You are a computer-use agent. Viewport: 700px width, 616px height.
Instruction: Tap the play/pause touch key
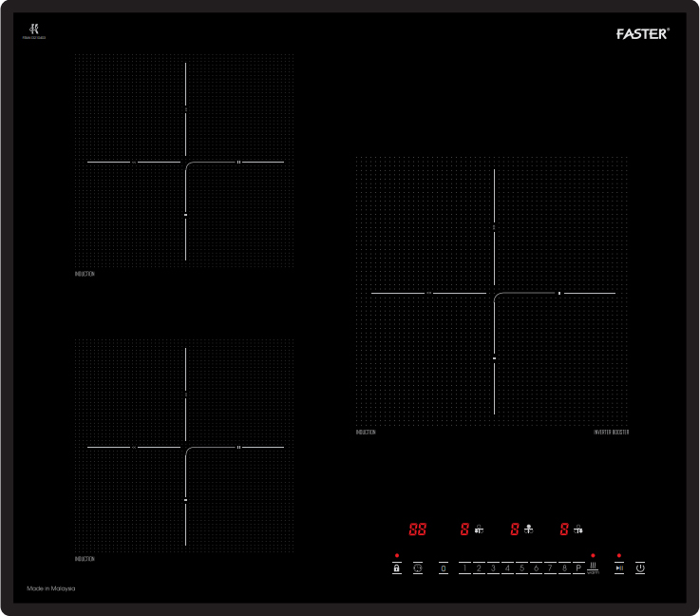coord(619,568)
